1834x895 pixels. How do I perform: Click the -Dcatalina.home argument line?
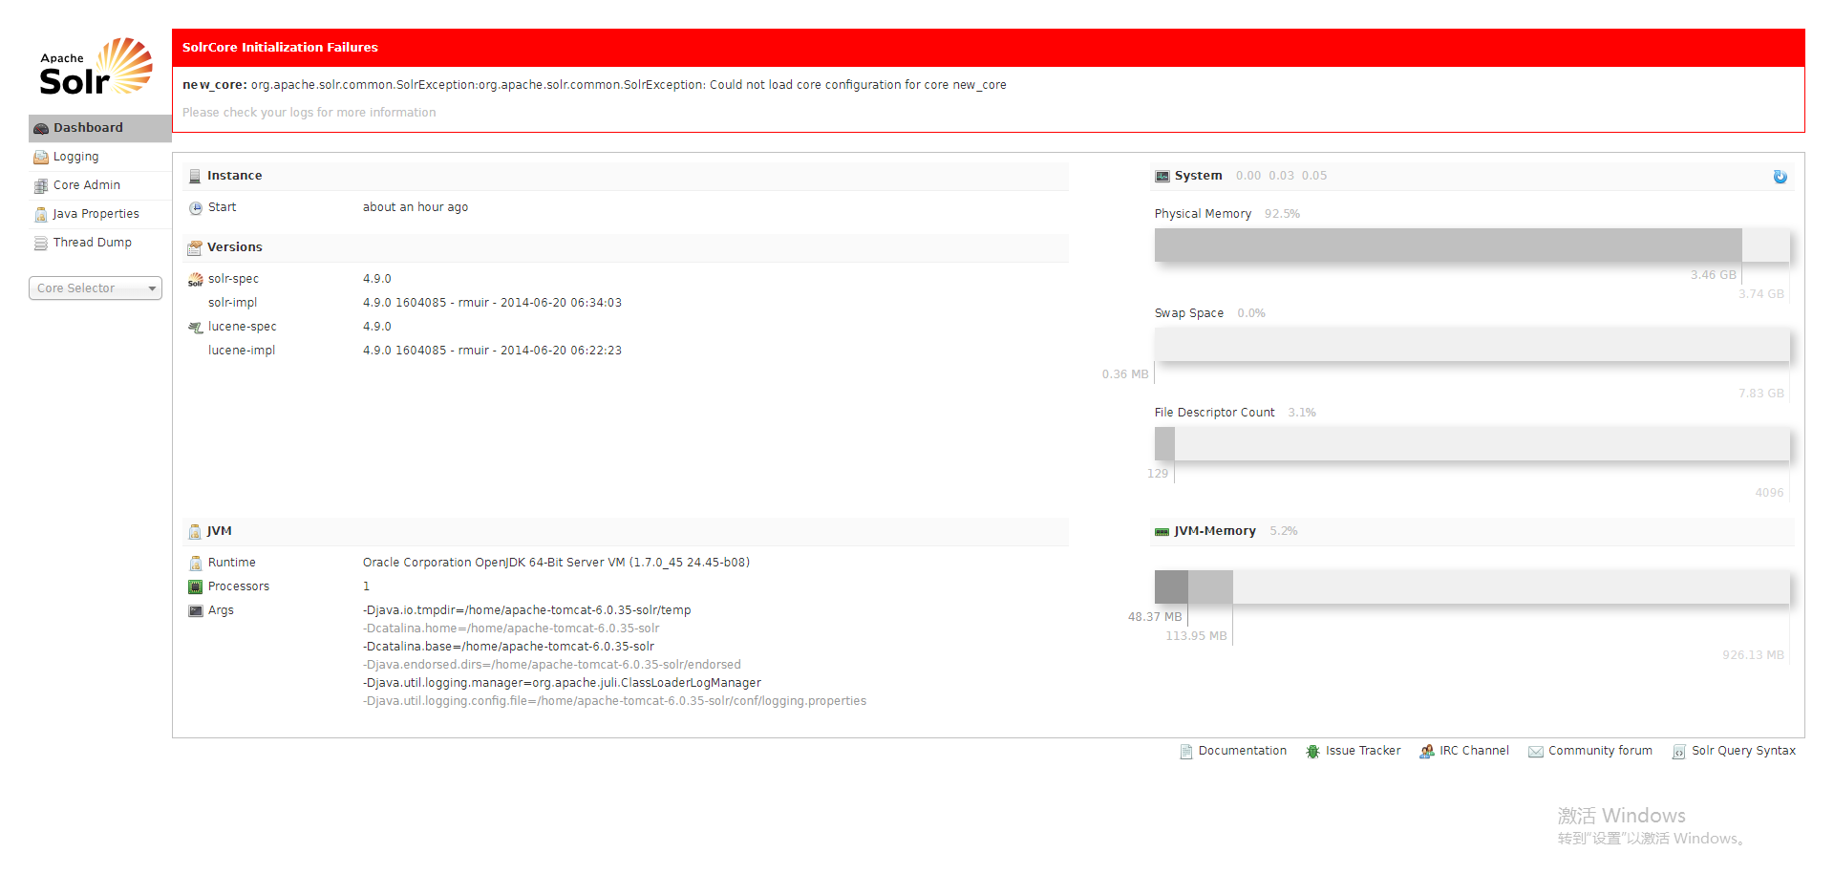511,629
